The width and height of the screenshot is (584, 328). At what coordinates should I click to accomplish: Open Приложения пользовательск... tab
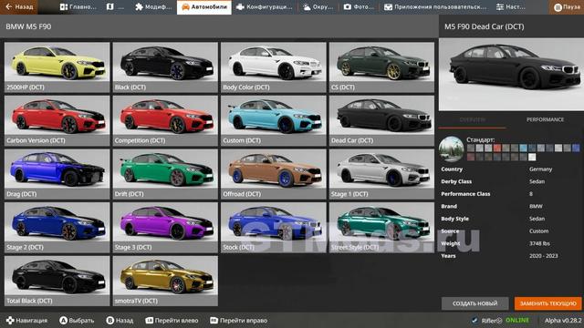[435, 7]
